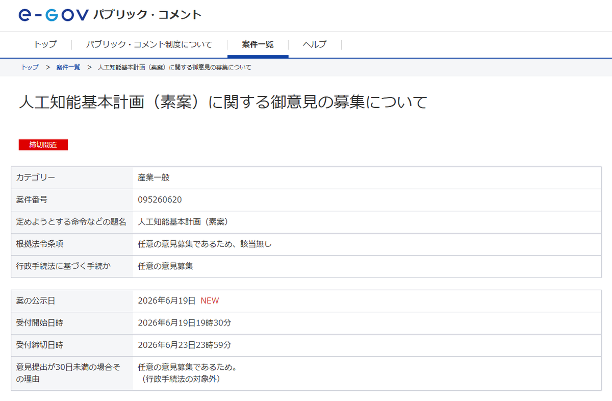Follow the 案件一覧 breadcrumb link

[68, 67]
